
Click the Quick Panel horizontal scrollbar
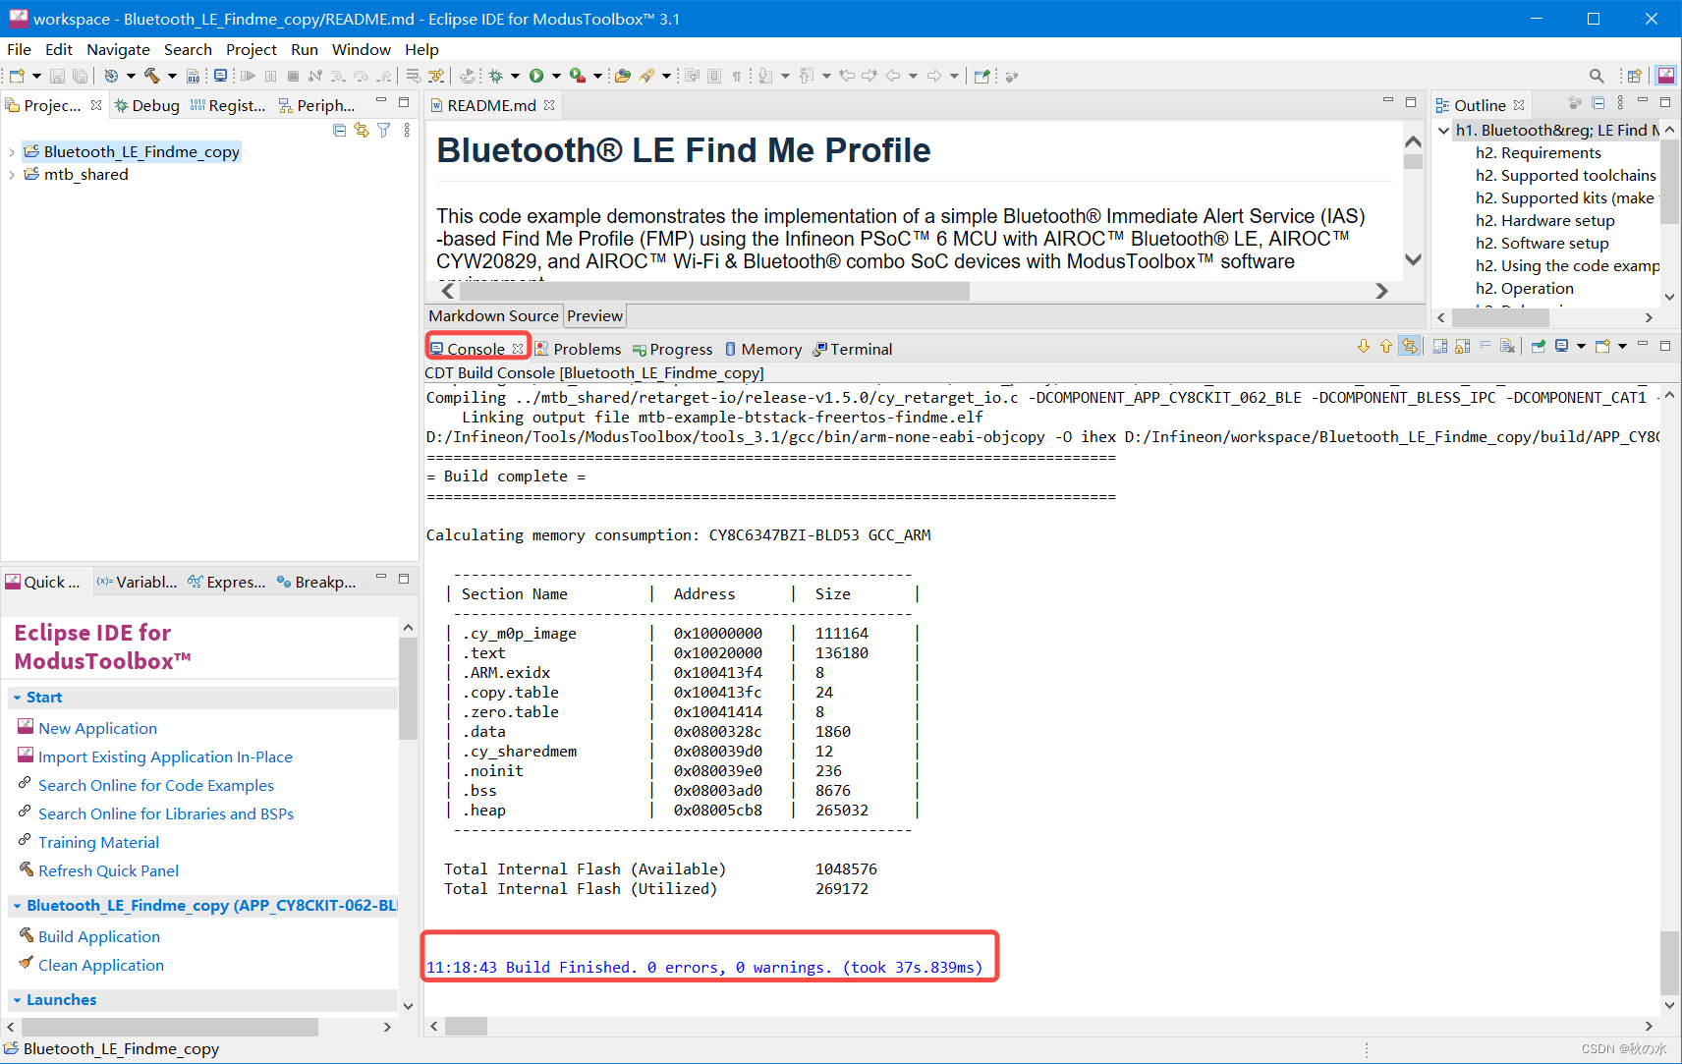pos(169,1027)
